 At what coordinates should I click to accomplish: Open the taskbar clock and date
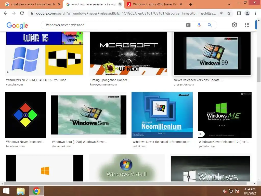pyautogui.click(x=250, y=191)
